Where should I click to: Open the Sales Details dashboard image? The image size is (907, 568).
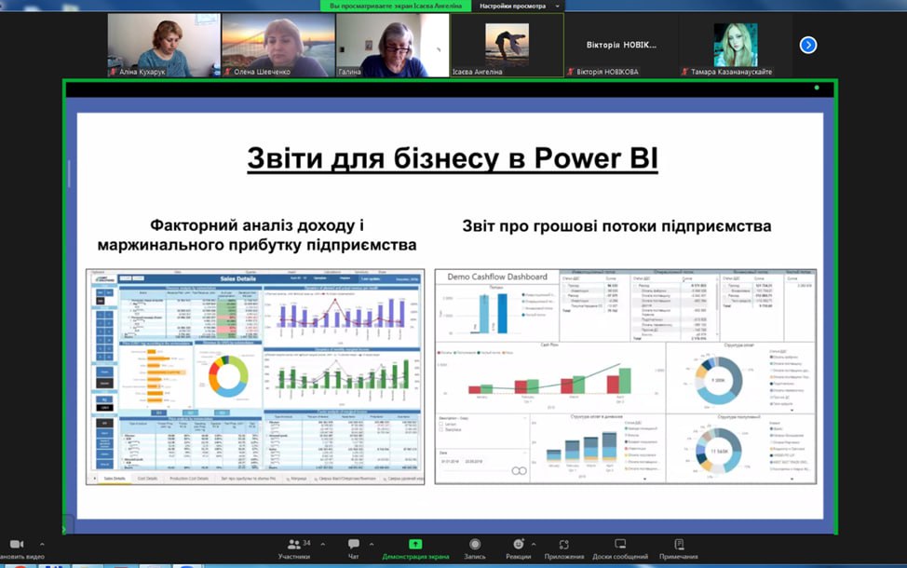(255, 376)
